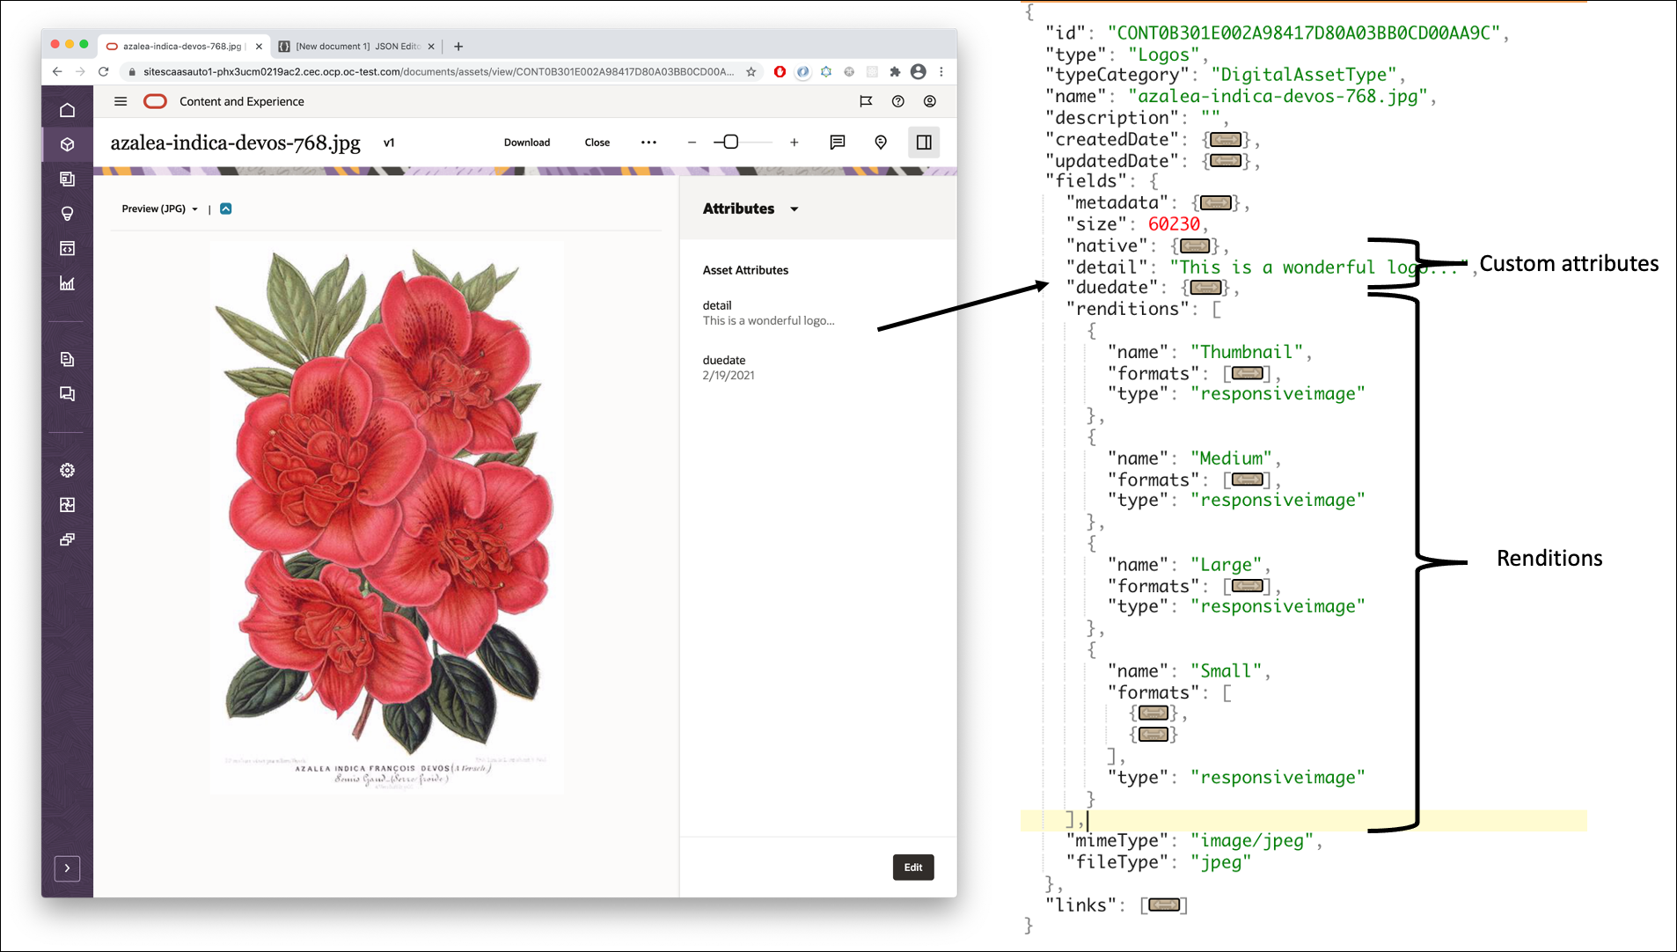Bookmark the page with the star icon
The height and width of the screenshot is (952, 1677).
point(751,71)
